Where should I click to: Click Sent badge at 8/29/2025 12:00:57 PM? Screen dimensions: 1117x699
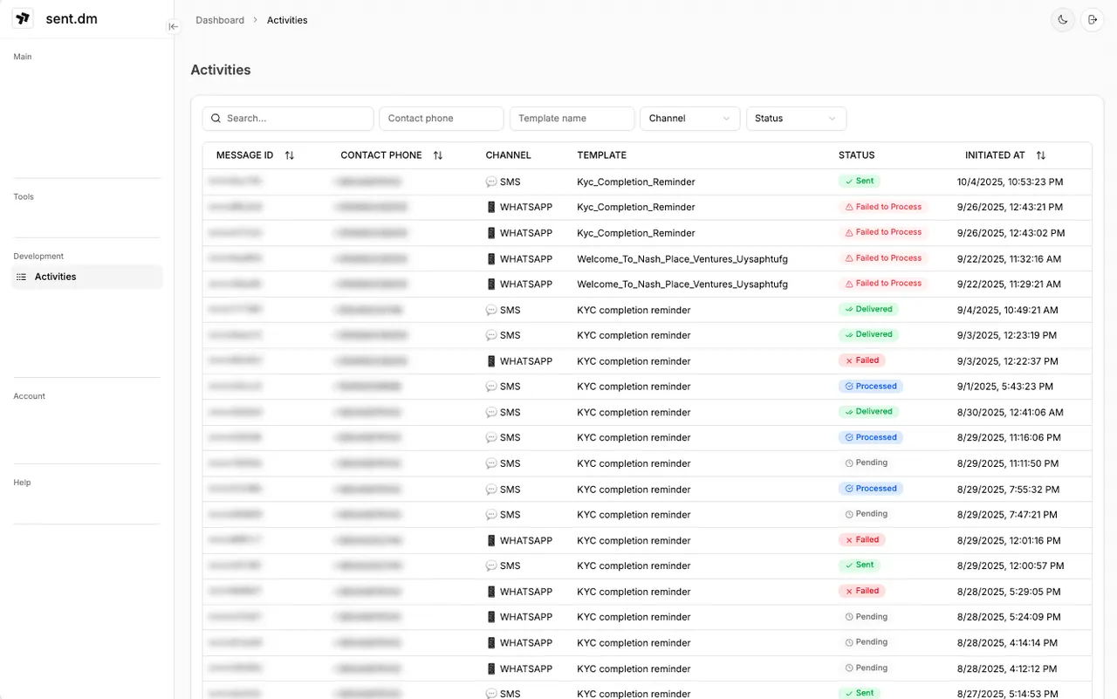coord(859,565)
